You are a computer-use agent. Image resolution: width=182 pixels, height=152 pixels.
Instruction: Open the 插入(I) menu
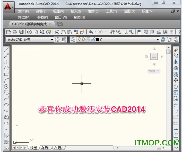[x=76, y=11]
